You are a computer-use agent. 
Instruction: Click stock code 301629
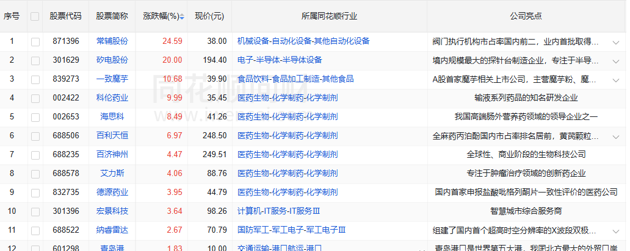pyautogui.click(x=66, y=60)
